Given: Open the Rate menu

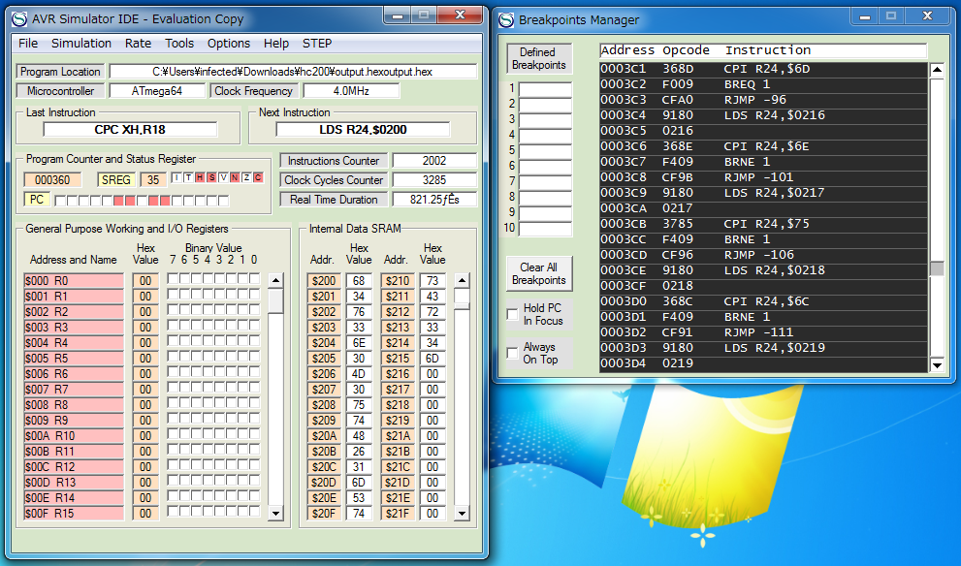Looking at the screenshot, I should point(138,44).
